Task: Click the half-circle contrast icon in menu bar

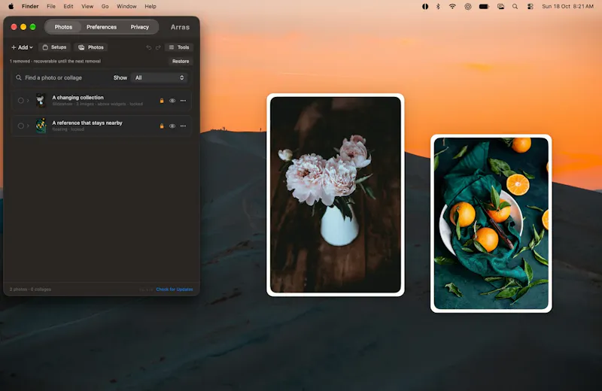Action: tap(425, 6)
